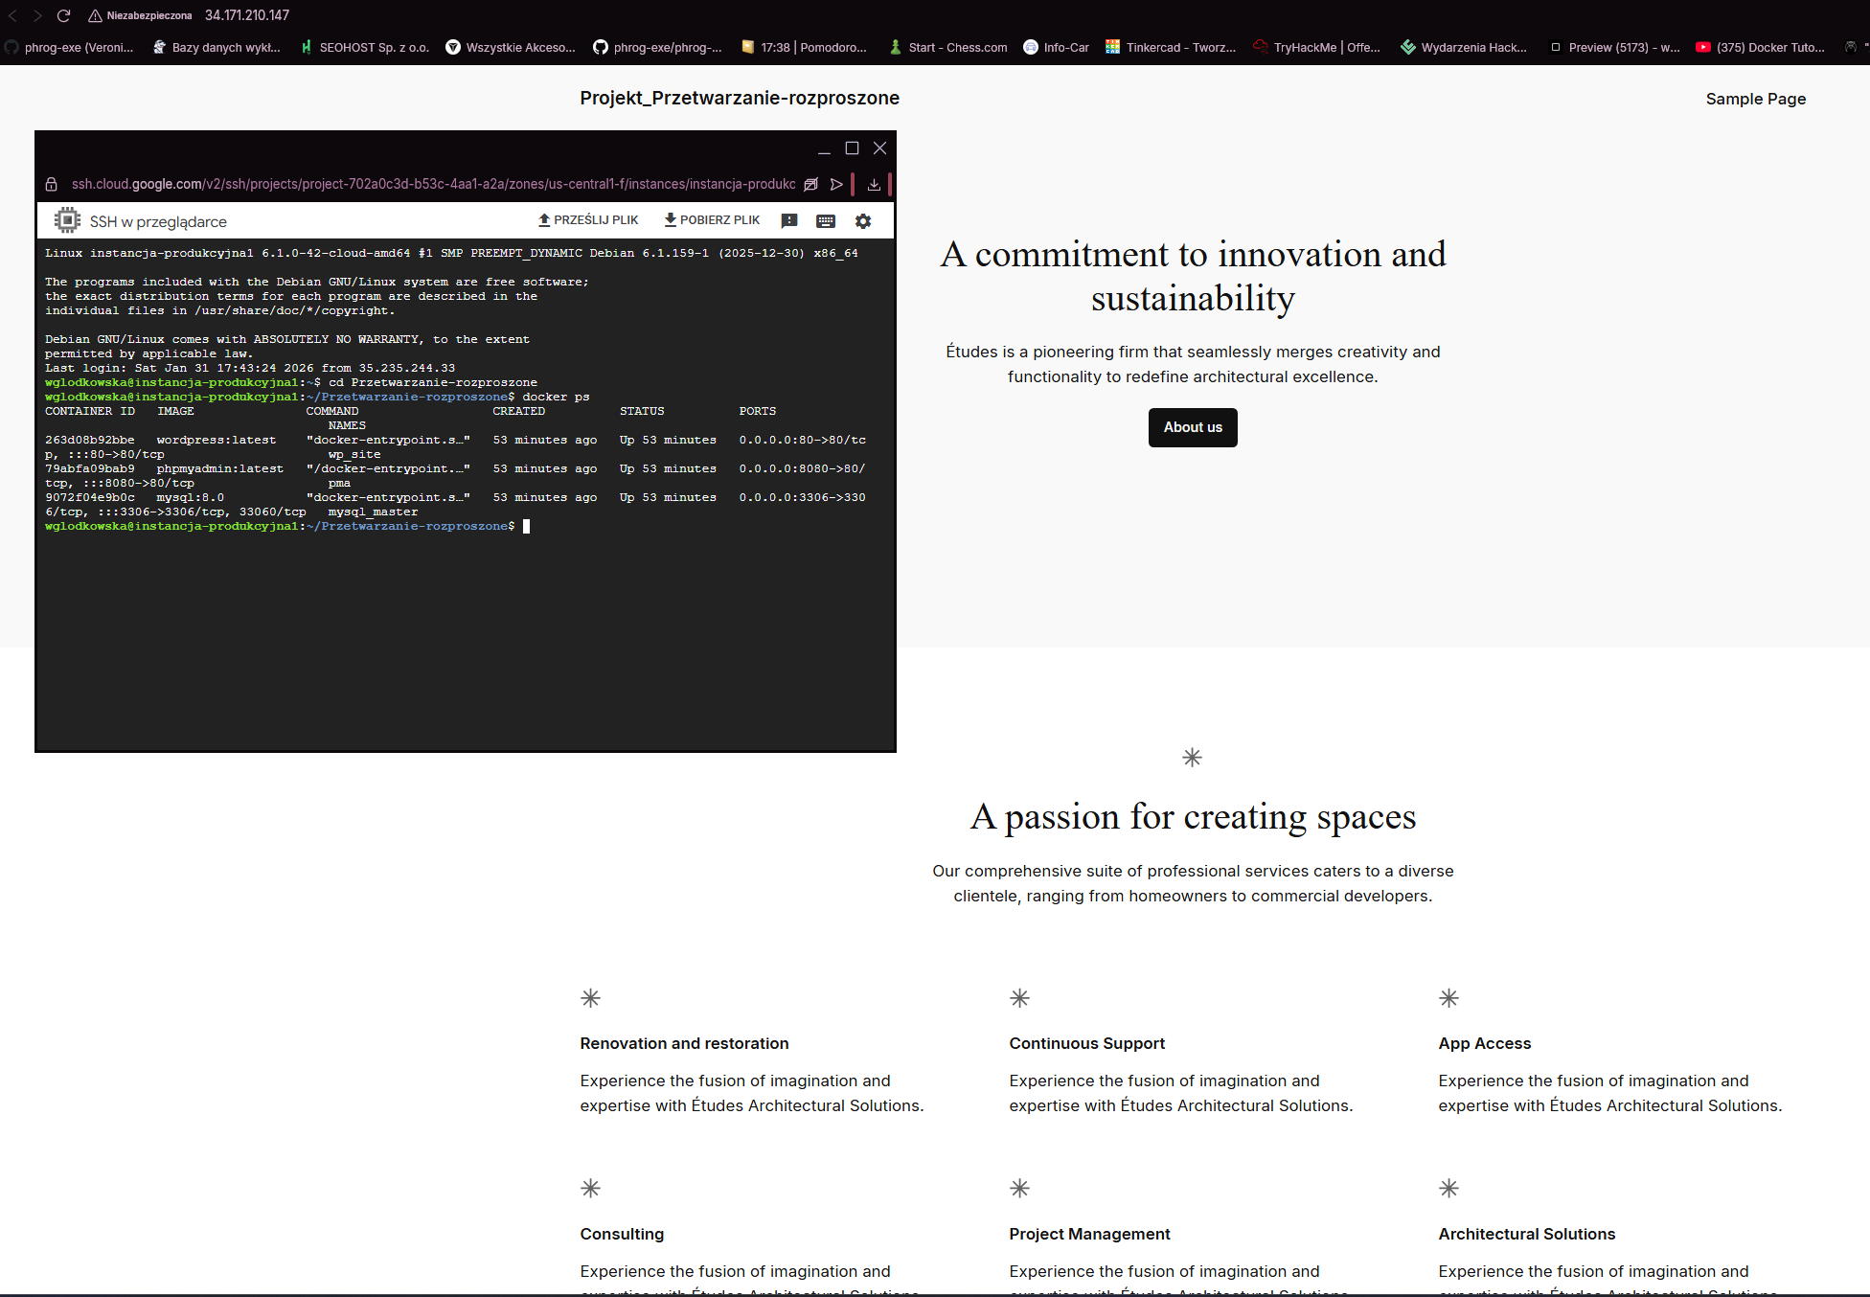Screen dimensions: 1870x1297
Task: Open Start - Chess.com bookmark
Action: click(948, 47)
